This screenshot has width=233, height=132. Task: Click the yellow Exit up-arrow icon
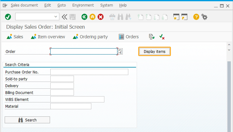[93, 17]
